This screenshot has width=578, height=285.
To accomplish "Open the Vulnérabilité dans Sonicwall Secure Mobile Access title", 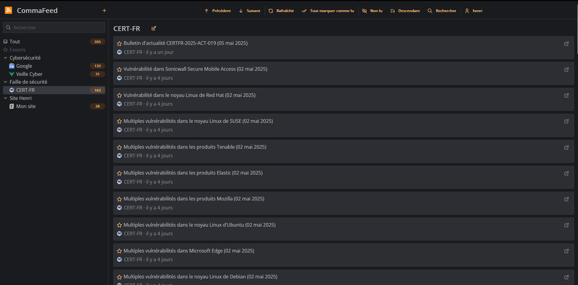I will pos(195,69).
